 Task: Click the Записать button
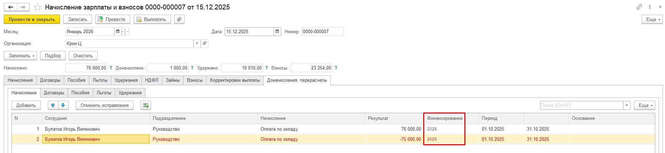click(x=77, y=20)
